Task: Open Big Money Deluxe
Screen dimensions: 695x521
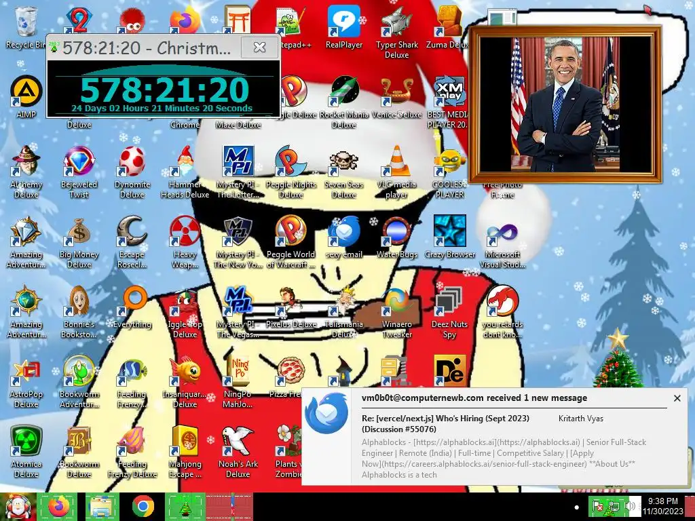Action: 79,242
